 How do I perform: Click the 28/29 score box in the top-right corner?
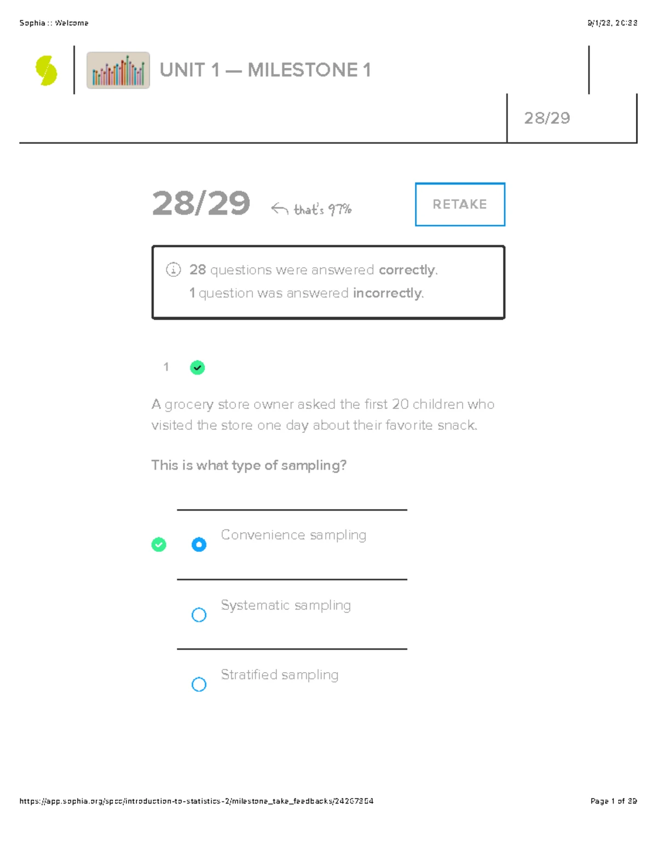(547, 118)
